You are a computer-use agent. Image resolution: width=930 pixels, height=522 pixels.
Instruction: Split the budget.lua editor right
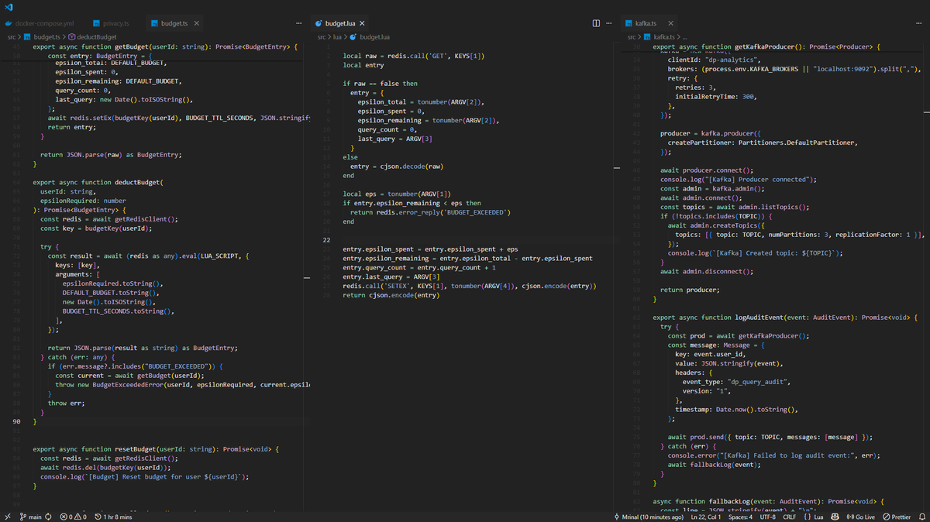point(596,24)
